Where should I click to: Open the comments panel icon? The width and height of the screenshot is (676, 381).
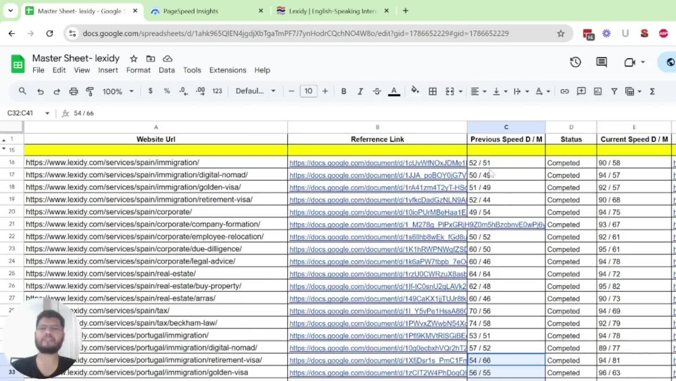point(602,62)
